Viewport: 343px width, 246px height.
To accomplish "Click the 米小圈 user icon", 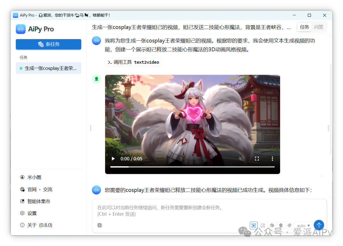I will [x=22, y=177].
